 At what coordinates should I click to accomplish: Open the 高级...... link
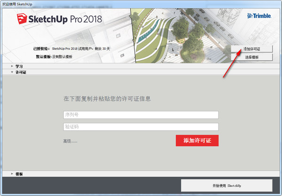[70, 141]
